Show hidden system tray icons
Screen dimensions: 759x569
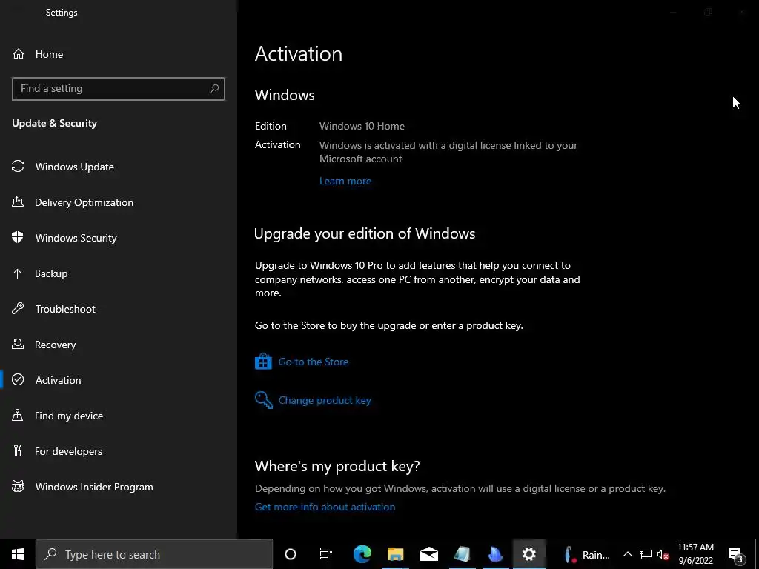(627, 554)
